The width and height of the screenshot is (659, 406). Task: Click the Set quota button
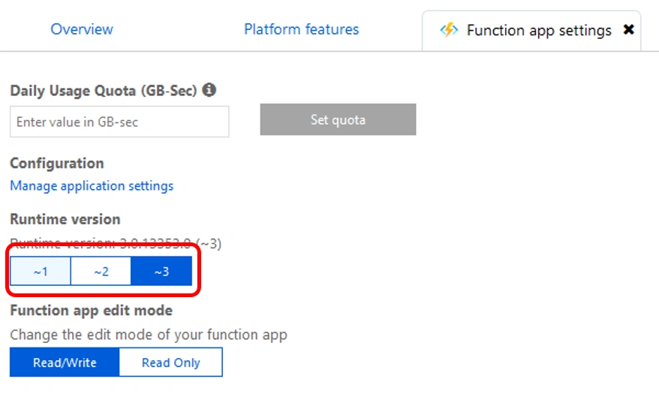(338, 120)
